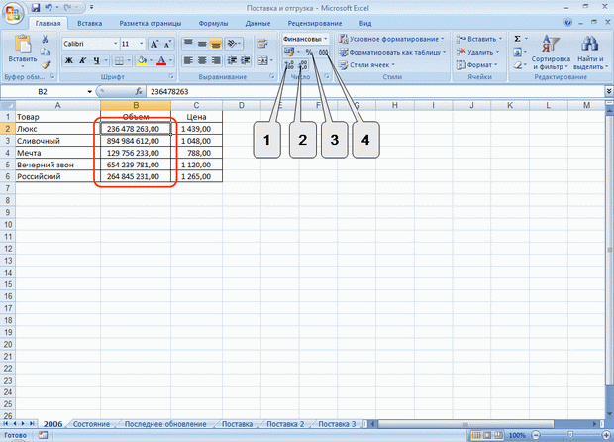614x442 pixels.
Task: Click the Increase Decimal button
Action: coord(289,65)
